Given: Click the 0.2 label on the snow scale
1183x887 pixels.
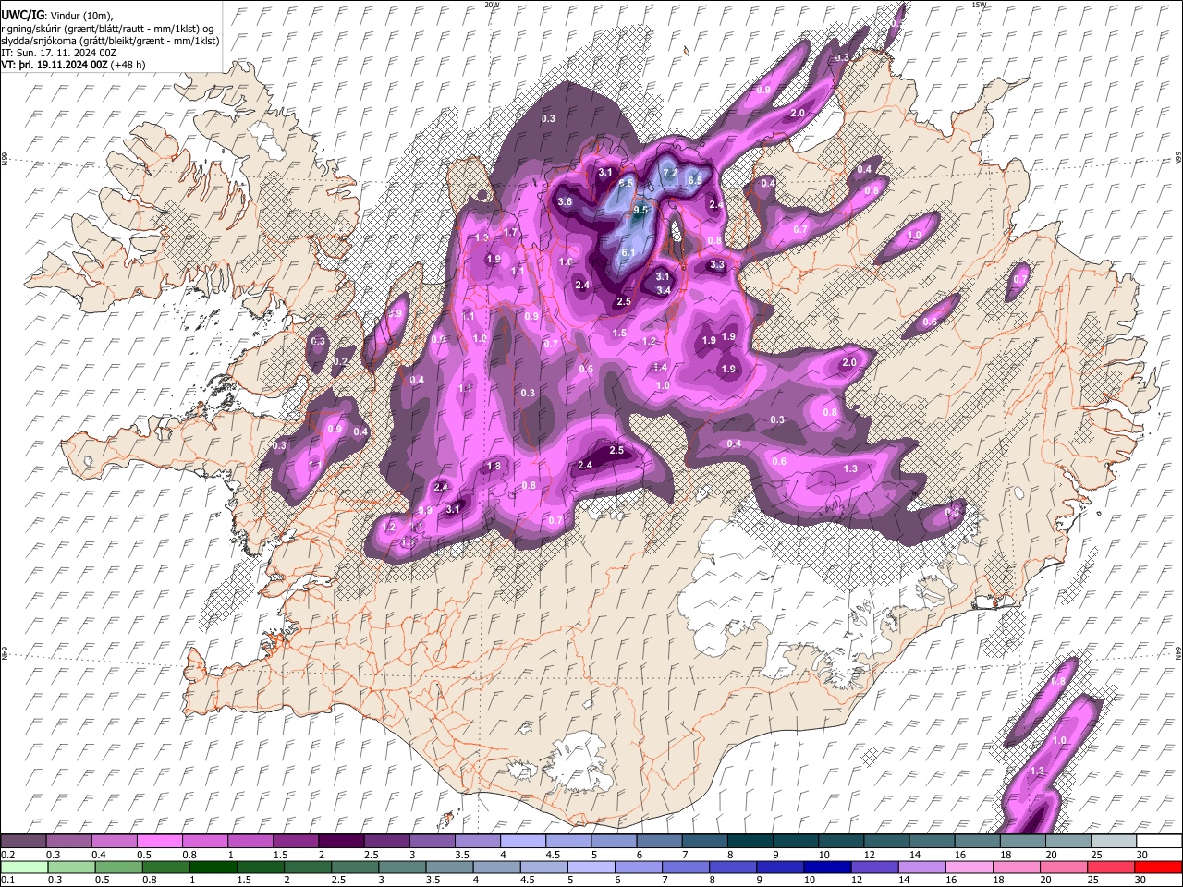Looking at the screenshot, I should click(7, 855).
